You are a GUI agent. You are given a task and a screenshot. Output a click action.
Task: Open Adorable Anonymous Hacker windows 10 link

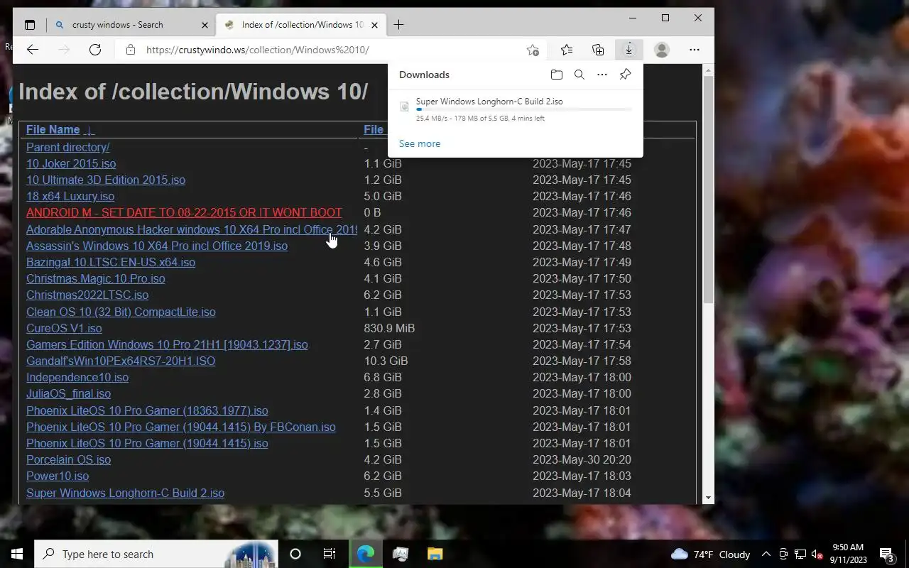point(192,229)
